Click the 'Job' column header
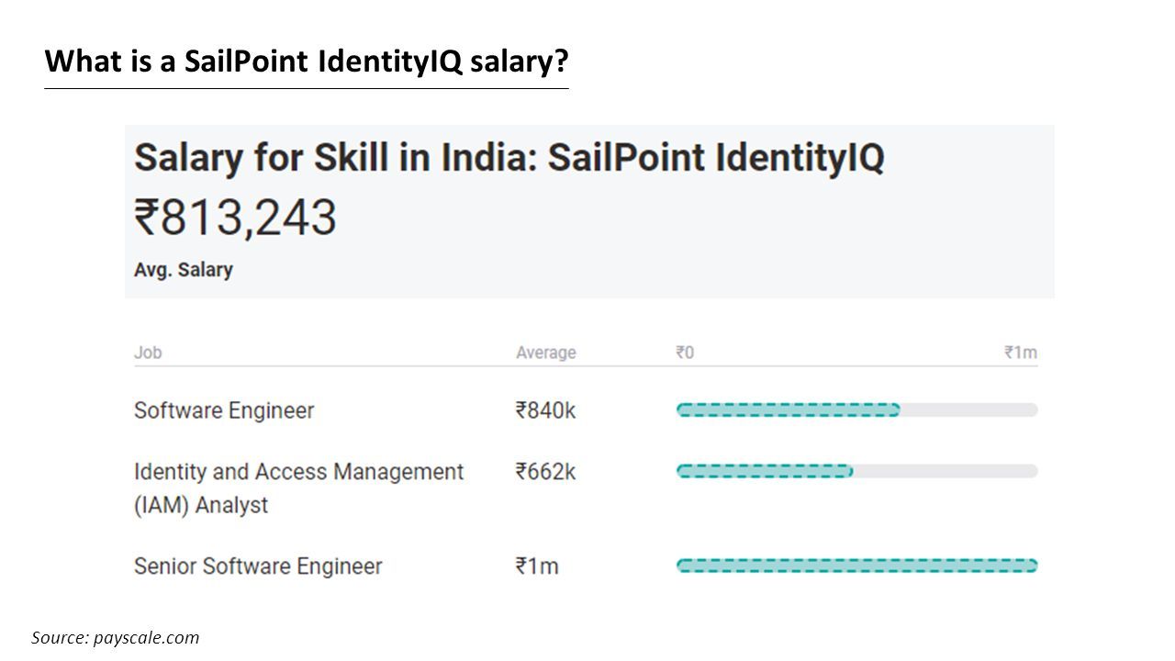 click(148, 353)
